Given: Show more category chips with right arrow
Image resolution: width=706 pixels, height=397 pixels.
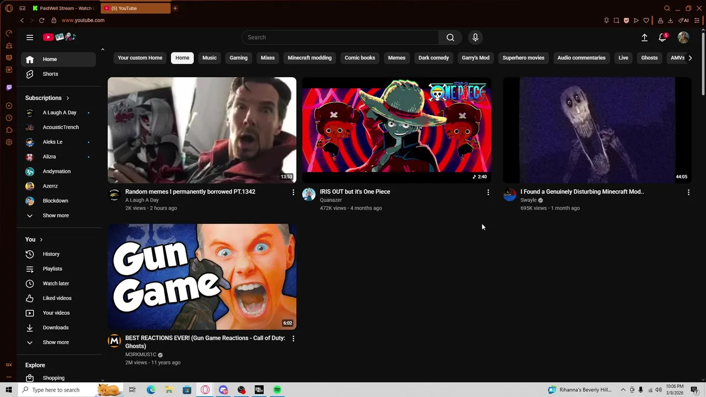Looking at the screenshot, I should [689, 58].
